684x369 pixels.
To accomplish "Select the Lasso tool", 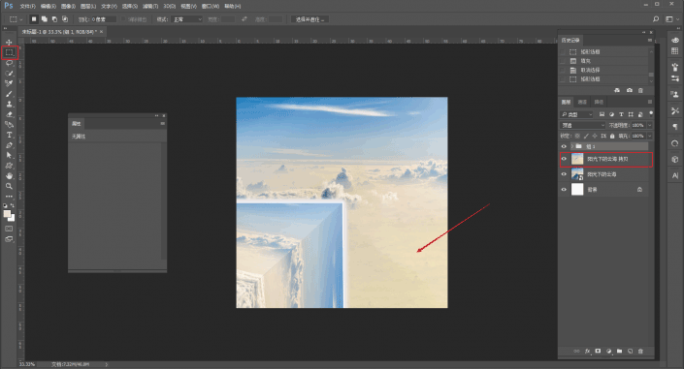I will pos(9,63).
